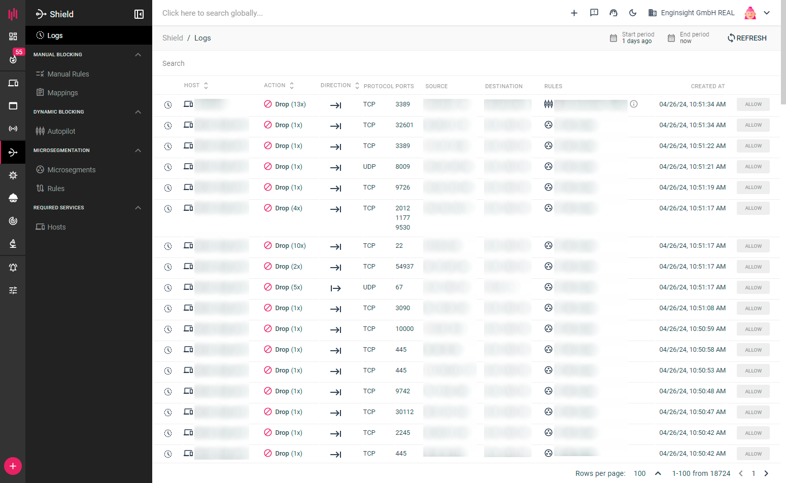Screen dimensions: 786x483
Task: Click the plus icon in top bar
Action: pos(574,13)
